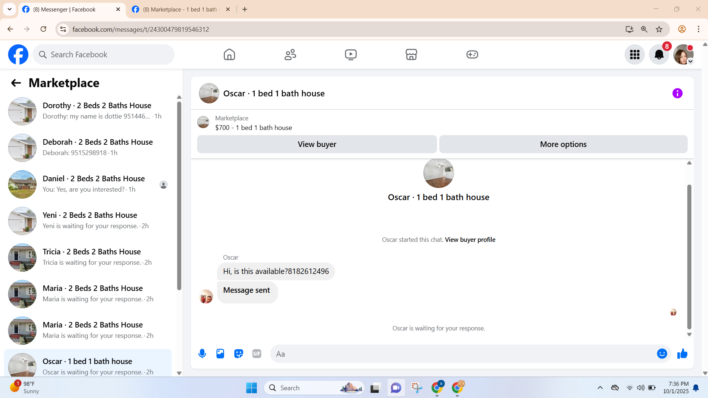
Task: Open the zoom magnifier icon in address bar
Action: (x=644, y=29)
